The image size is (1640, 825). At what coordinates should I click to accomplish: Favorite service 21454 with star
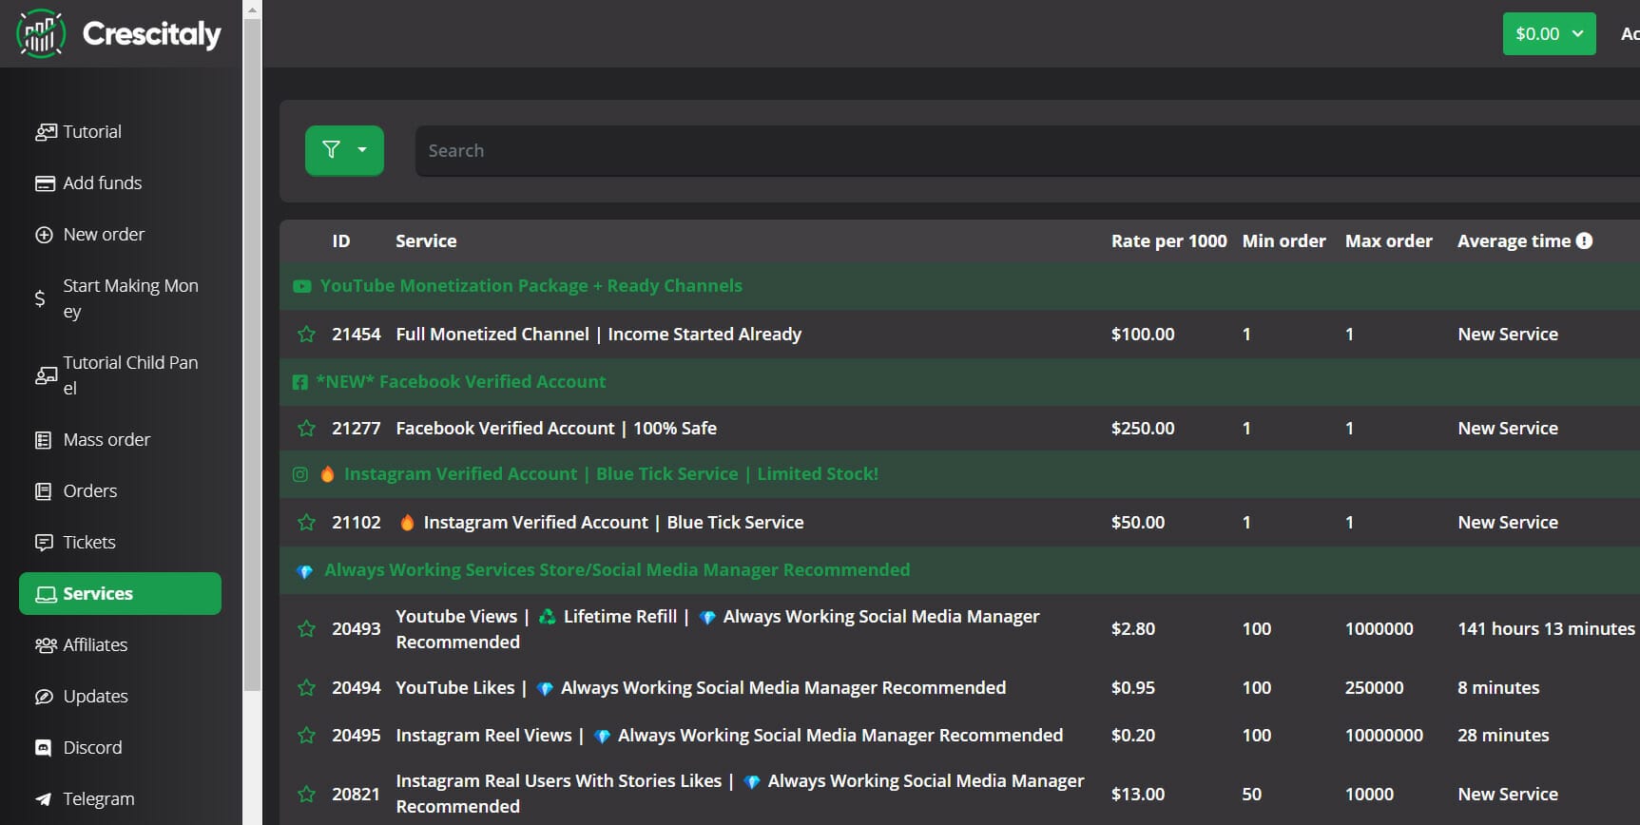[x=306, y=335]
